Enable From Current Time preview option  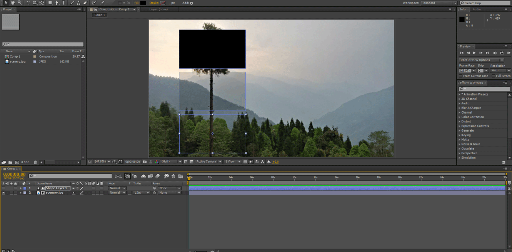click(460, 76)
